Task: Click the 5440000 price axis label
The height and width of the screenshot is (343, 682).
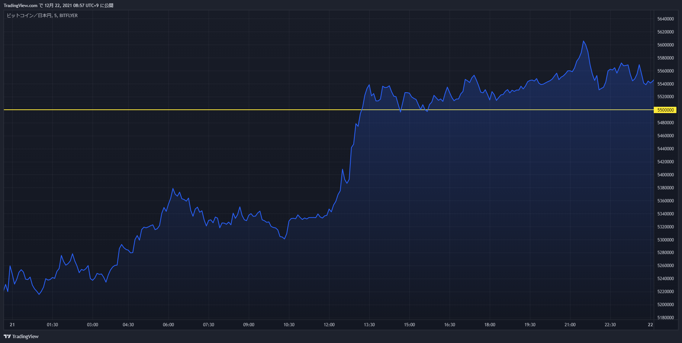Action: tap(666, 149)
